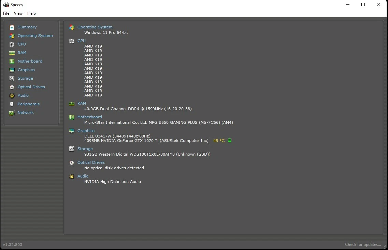The height and width of the screenshot is (250, 388).
Task: Click the '45 °C' GPU temperature value
Action: tap(219, 141)
